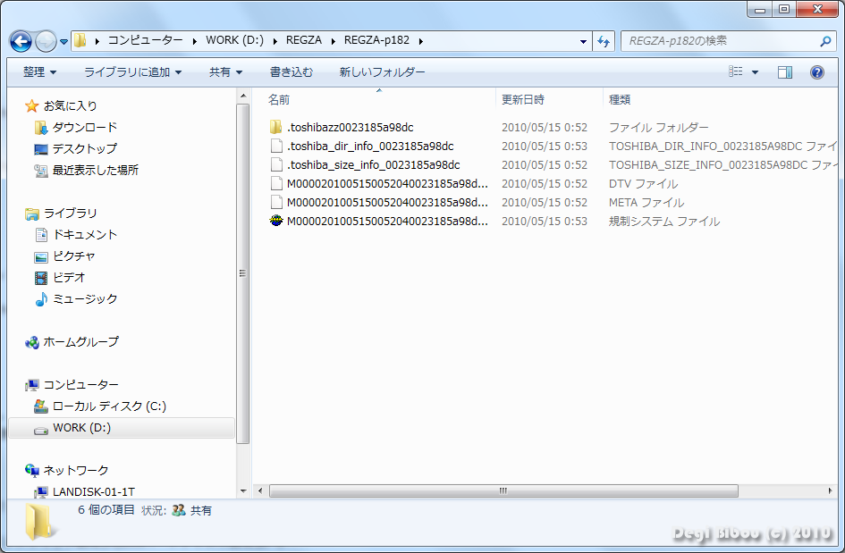Open the ピクチャ library

(x=74, y=256)
